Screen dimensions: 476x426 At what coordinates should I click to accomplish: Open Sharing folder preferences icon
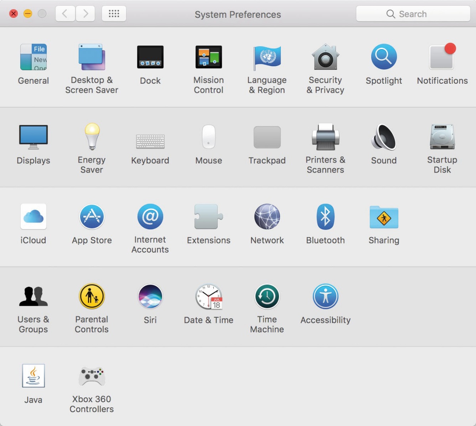(x=384, y=217)
